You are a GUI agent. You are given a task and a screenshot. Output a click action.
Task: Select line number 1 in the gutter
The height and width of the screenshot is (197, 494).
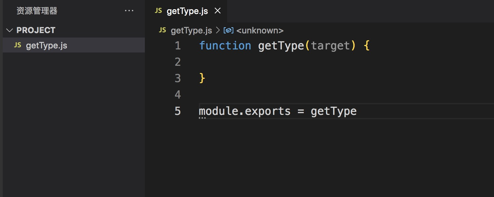pos(178,46)
